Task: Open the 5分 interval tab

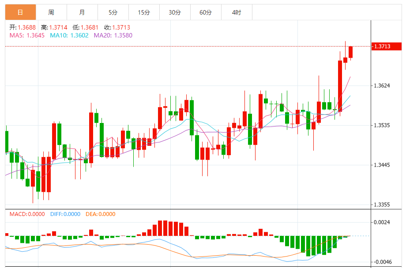Action: 113,12
